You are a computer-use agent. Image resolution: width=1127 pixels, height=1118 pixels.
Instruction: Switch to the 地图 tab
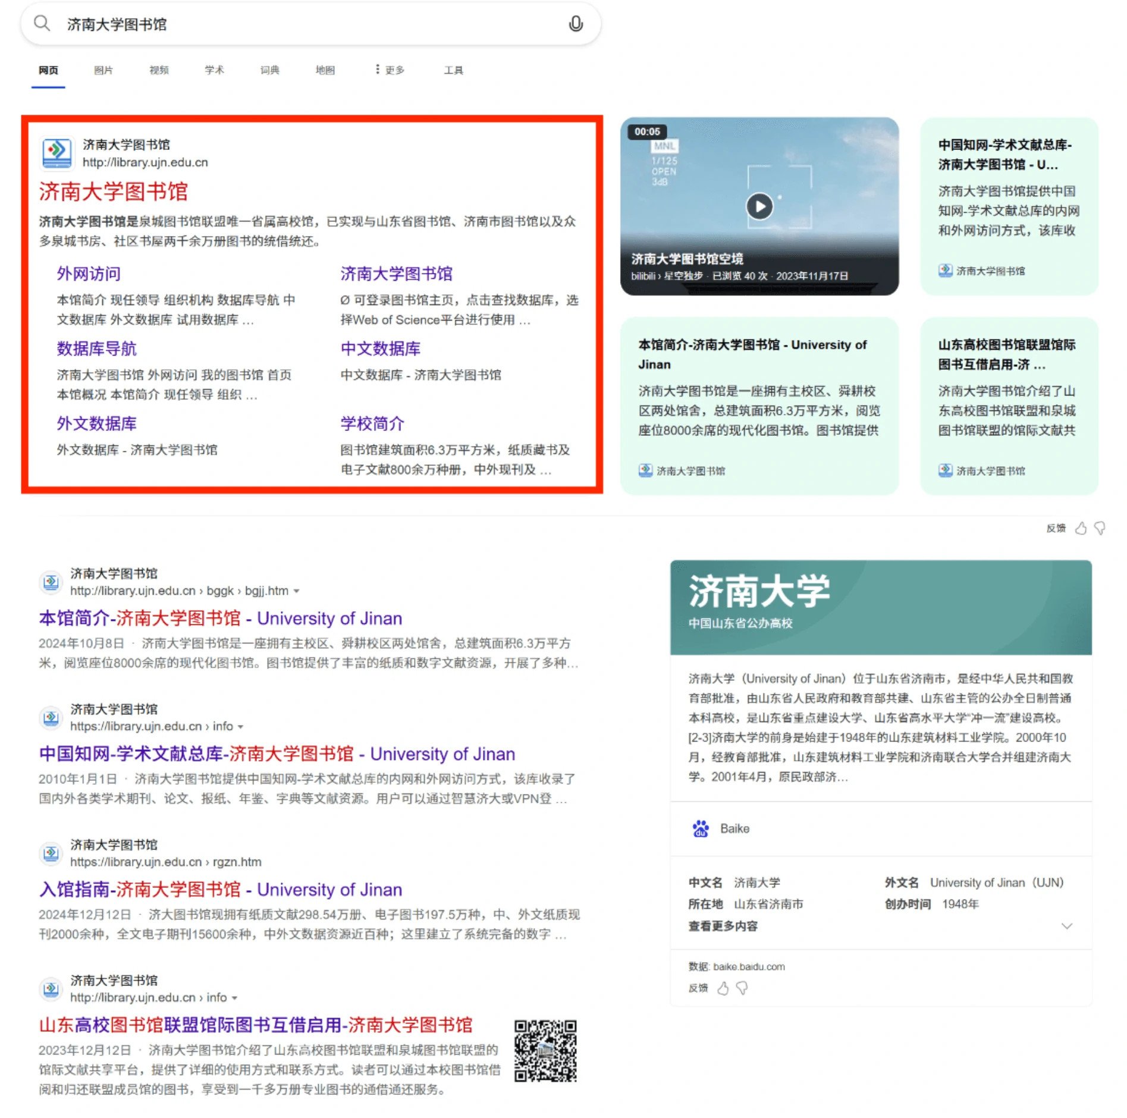(325, 70)
